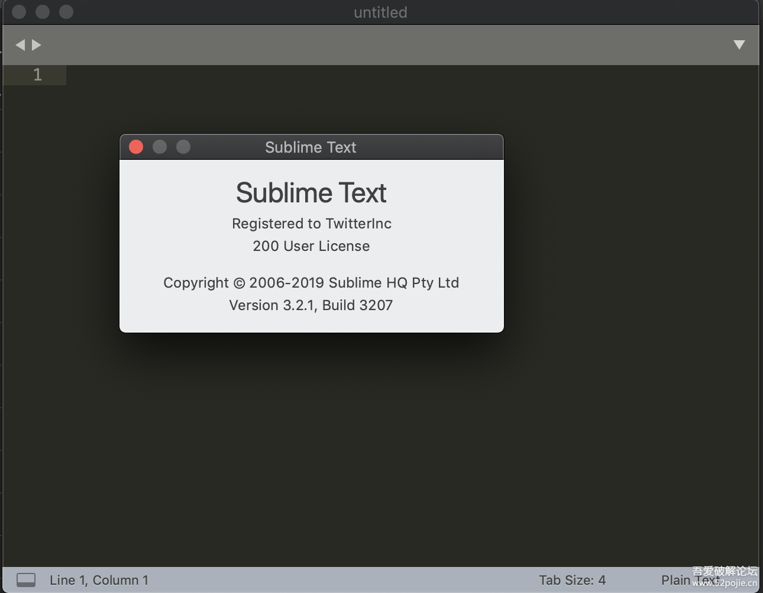Viewport: 763px width, 593px height.
Task: Open the Plain Text syntax selector
Action: click(680, 580)
